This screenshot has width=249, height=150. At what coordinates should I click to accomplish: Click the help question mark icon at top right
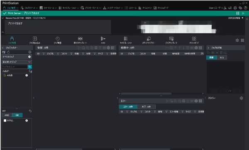tap(246, 8)
